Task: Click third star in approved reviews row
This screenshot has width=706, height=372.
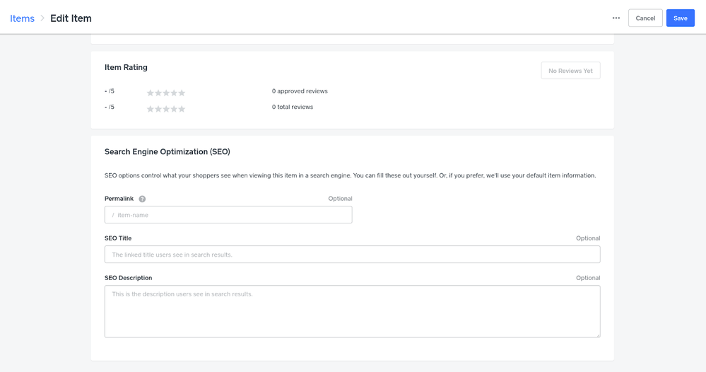Action: click(x=166, y=93)
